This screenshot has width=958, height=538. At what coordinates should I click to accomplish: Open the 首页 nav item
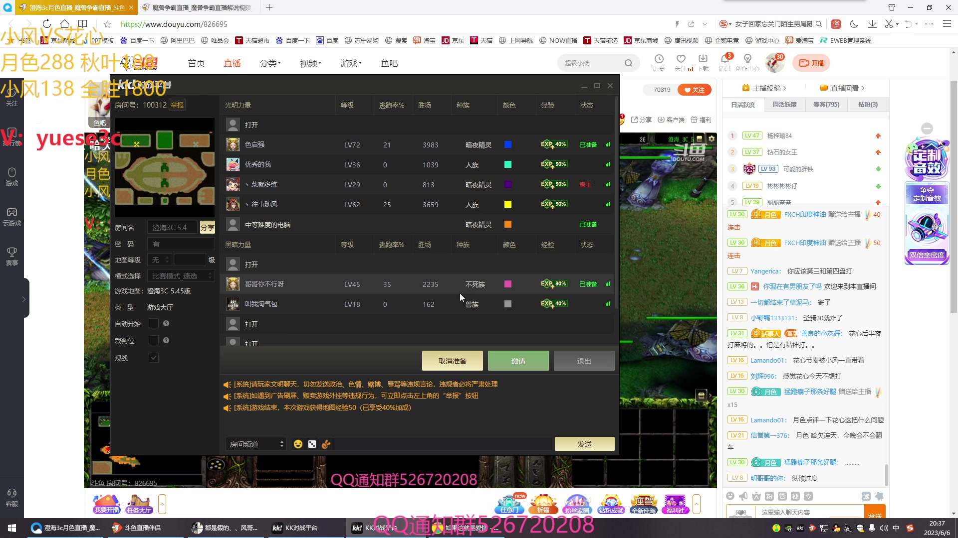[196, 63]
